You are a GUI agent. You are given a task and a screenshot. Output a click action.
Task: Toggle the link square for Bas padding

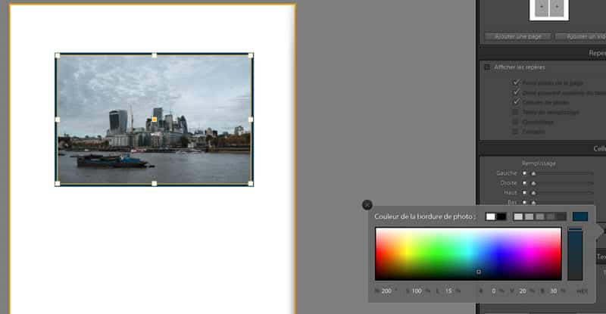[x=524, y=202]
